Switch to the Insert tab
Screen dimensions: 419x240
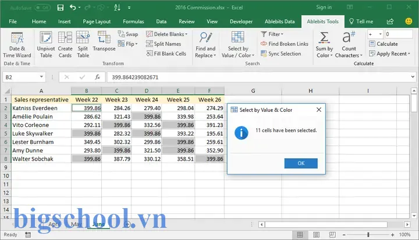click(x=65, y=21)
